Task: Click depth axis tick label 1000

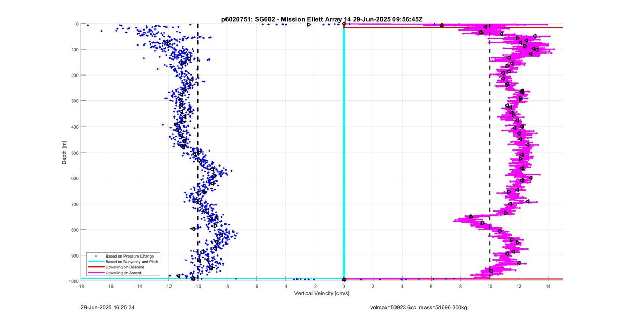Action: pyautogui.click(x=73, y=281)
